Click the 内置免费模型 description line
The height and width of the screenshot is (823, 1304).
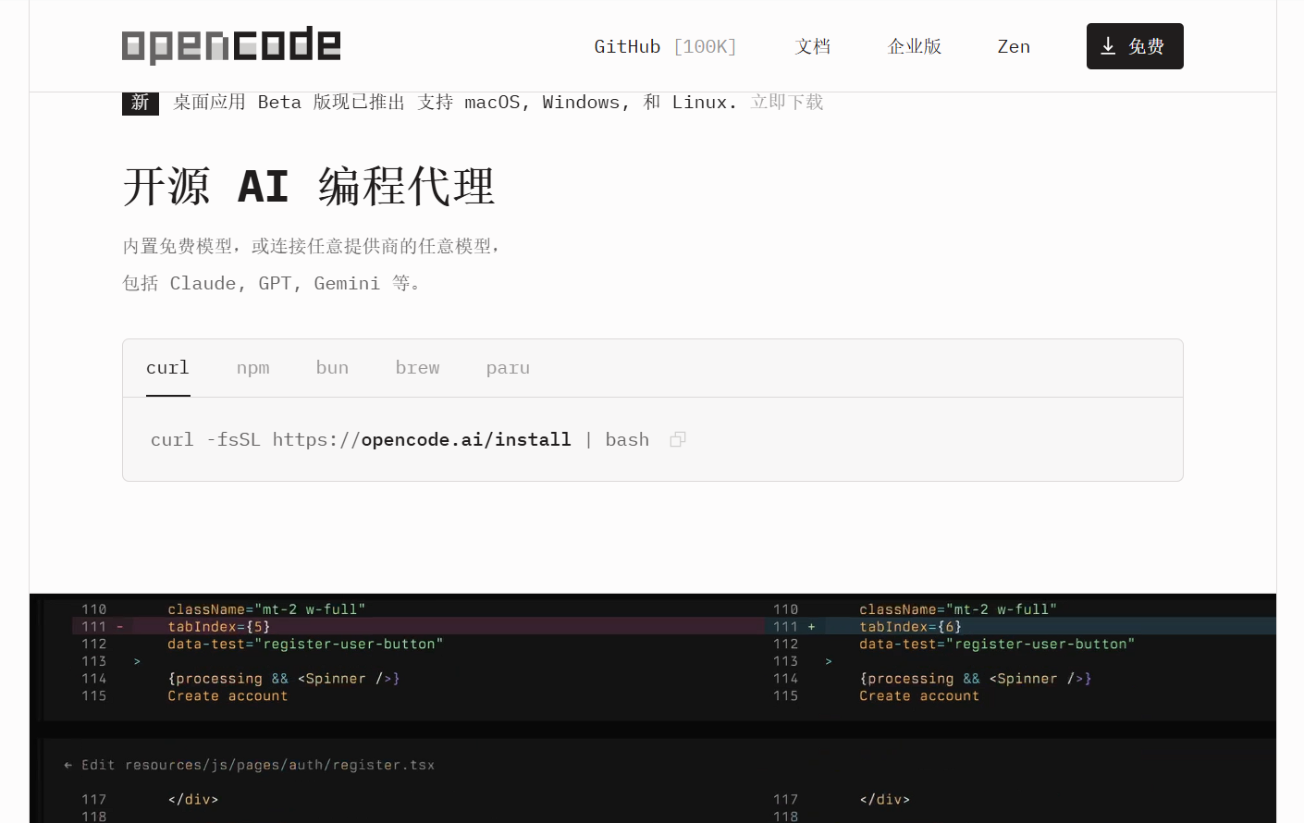[312, 246]
